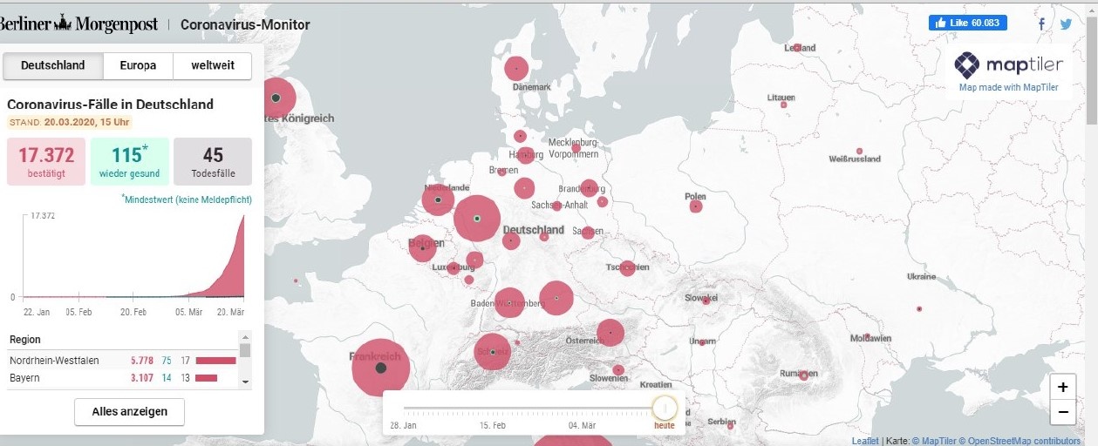1098x446 pixels.
Task: Click the Österreich case bubble
Action: 610,333
